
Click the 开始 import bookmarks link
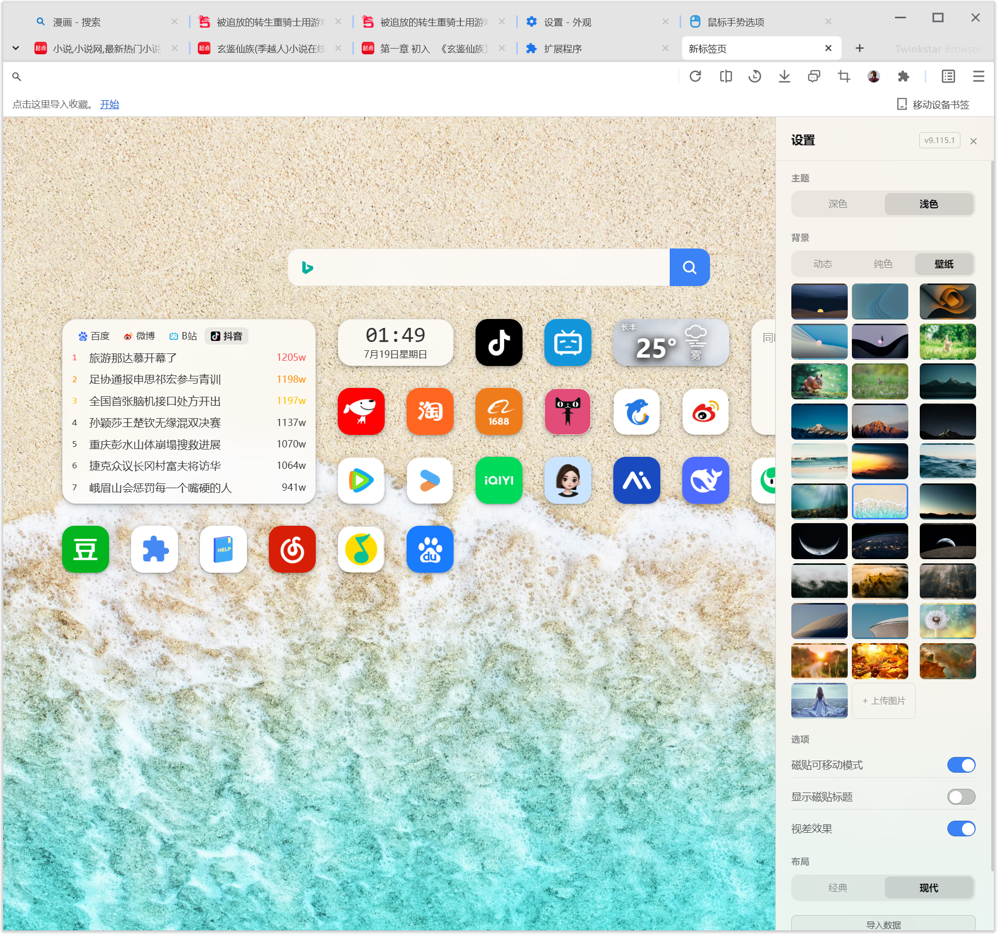point(110,104)
